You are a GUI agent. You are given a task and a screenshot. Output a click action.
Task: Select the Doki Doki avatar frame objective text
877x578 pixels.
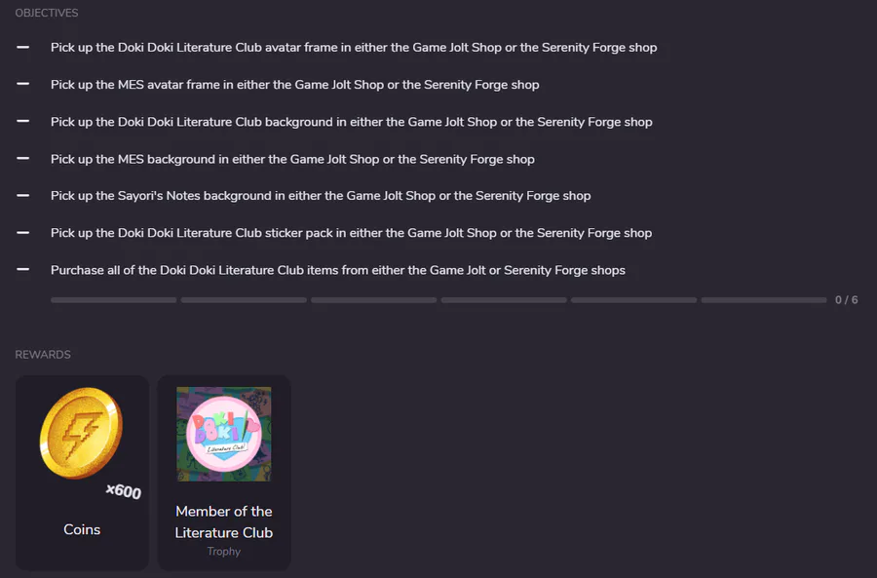(354, 48)
